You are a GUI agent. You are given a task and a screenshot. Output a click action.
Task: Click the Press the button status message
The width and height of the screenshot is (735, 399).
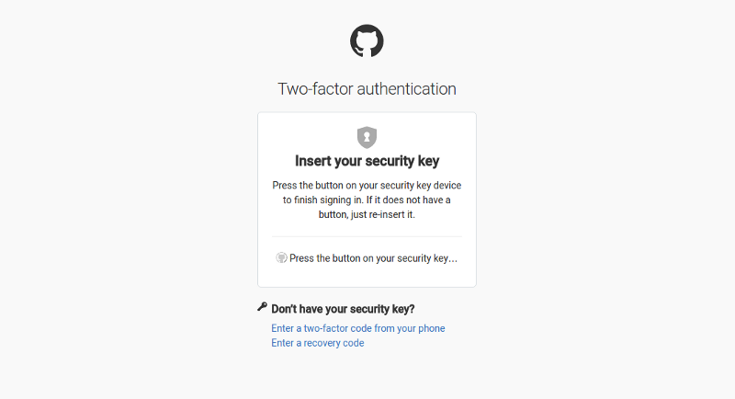coord(373,258)
